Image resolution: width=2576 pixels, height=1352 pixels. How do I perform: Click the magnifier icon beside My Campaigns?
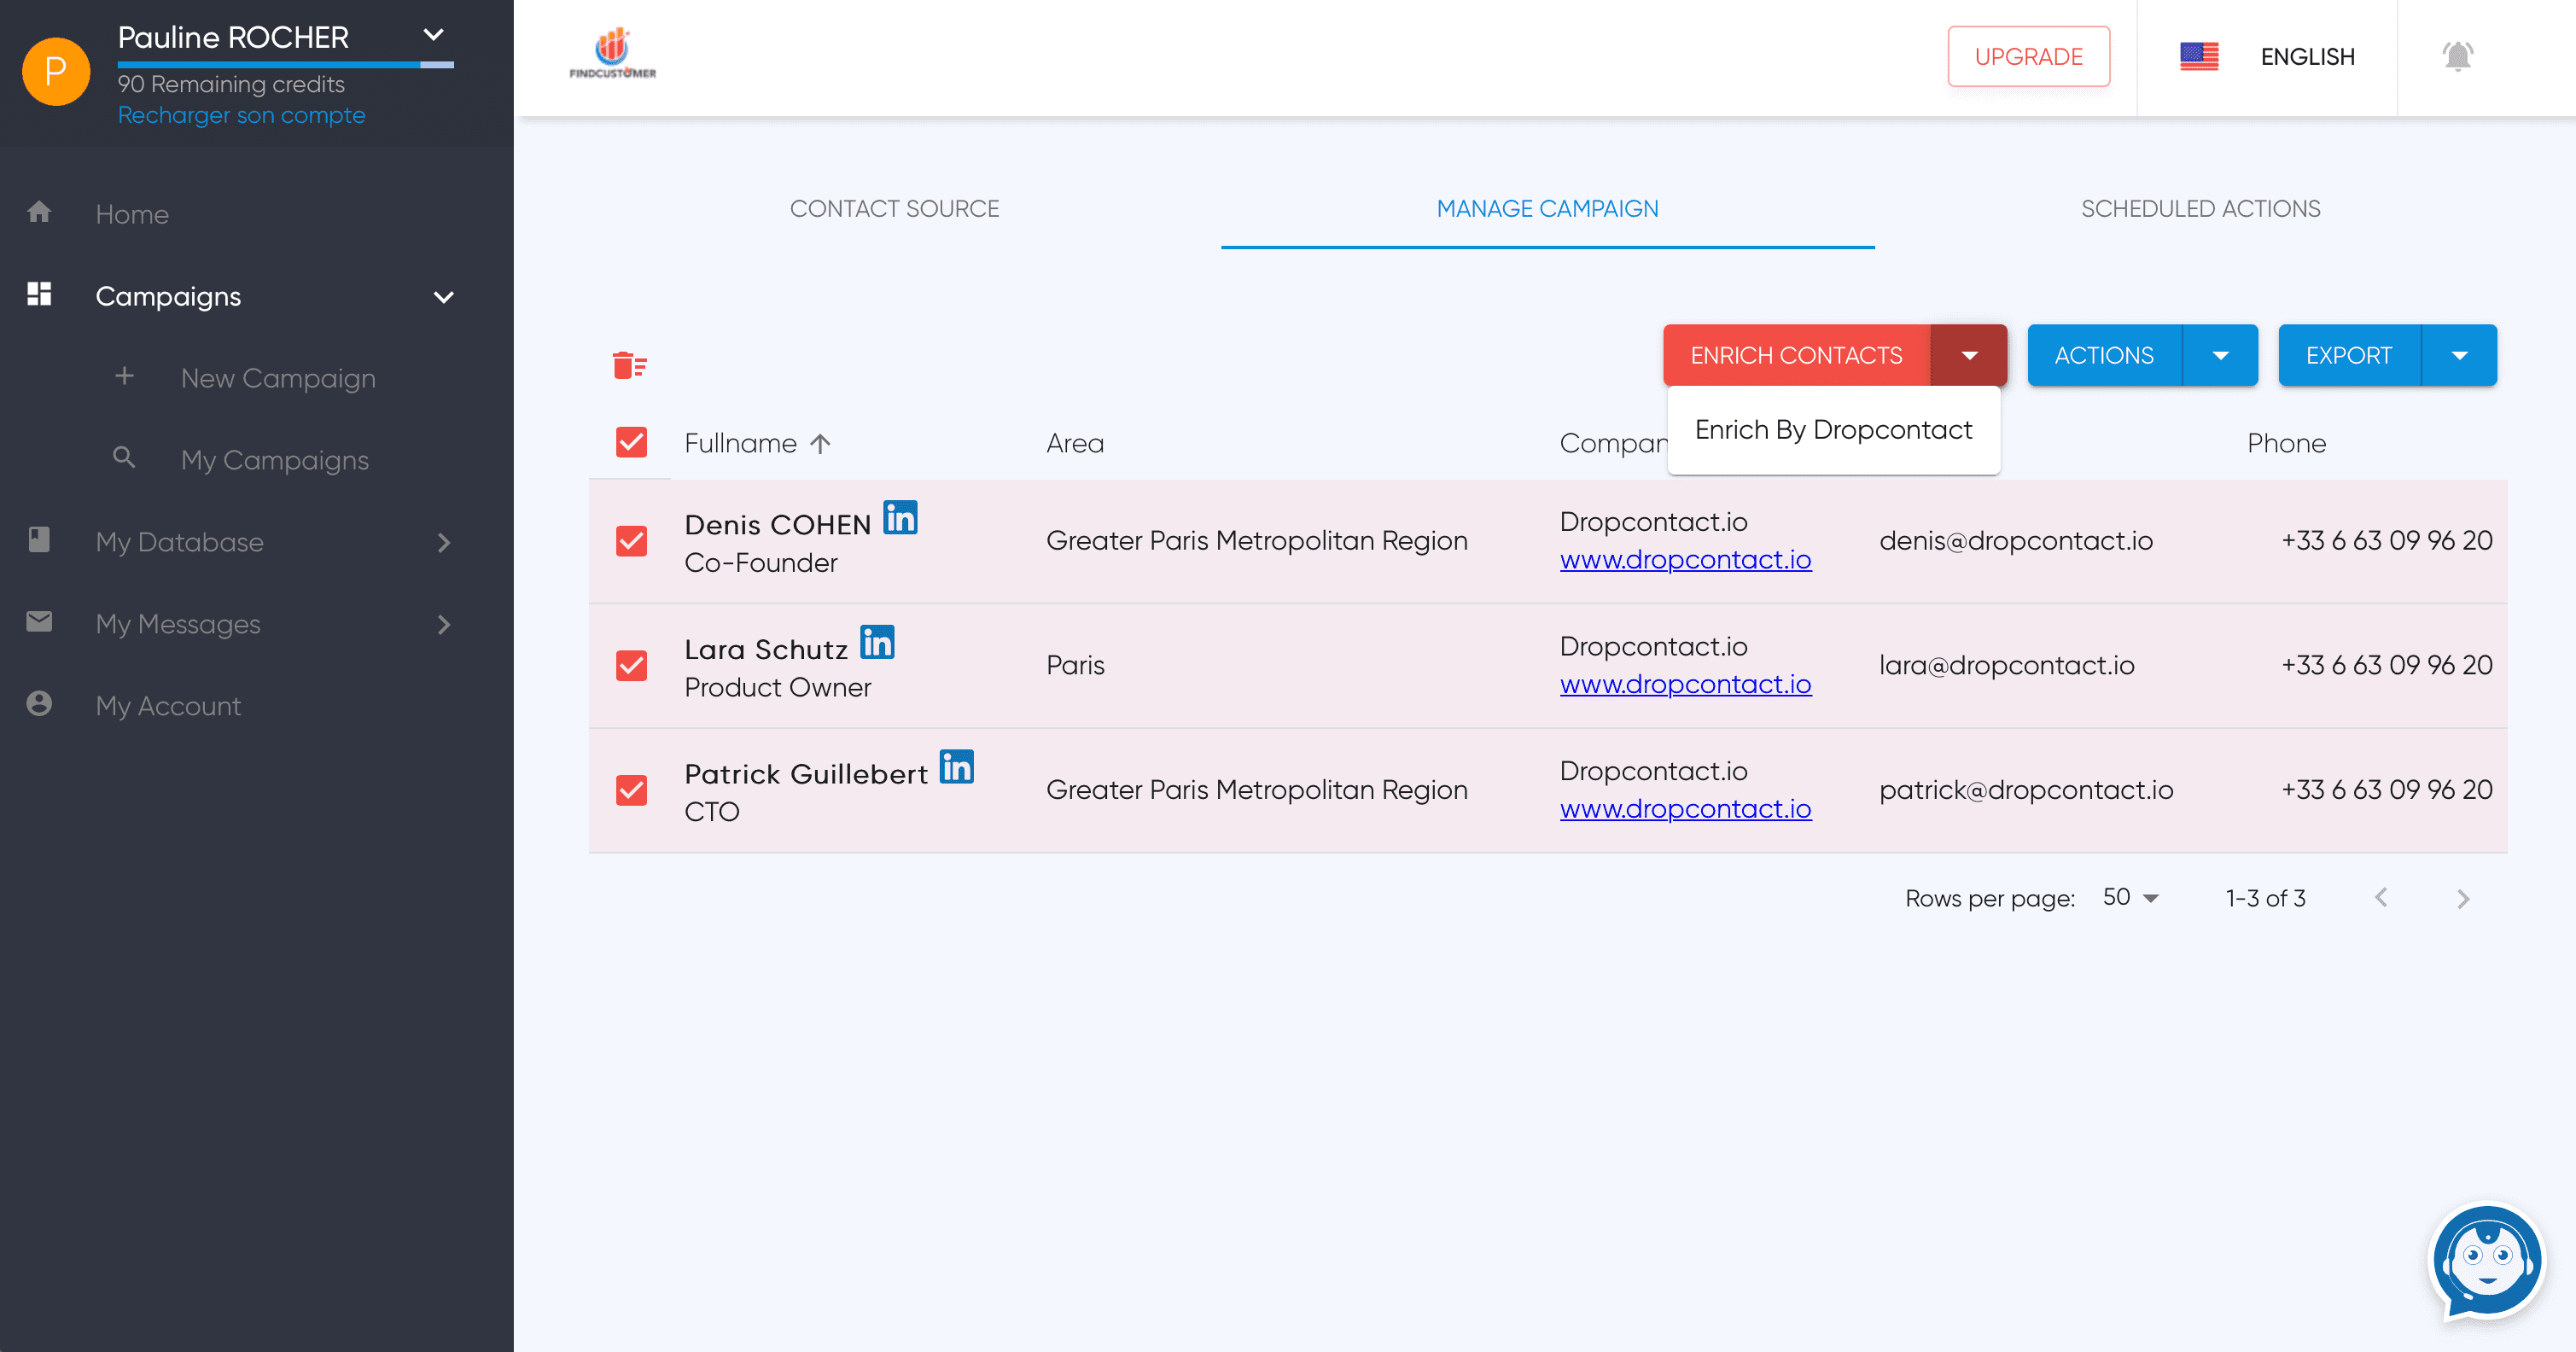pos(124,458)
